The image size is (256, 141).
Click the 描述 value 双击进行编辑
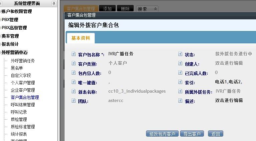229,101
